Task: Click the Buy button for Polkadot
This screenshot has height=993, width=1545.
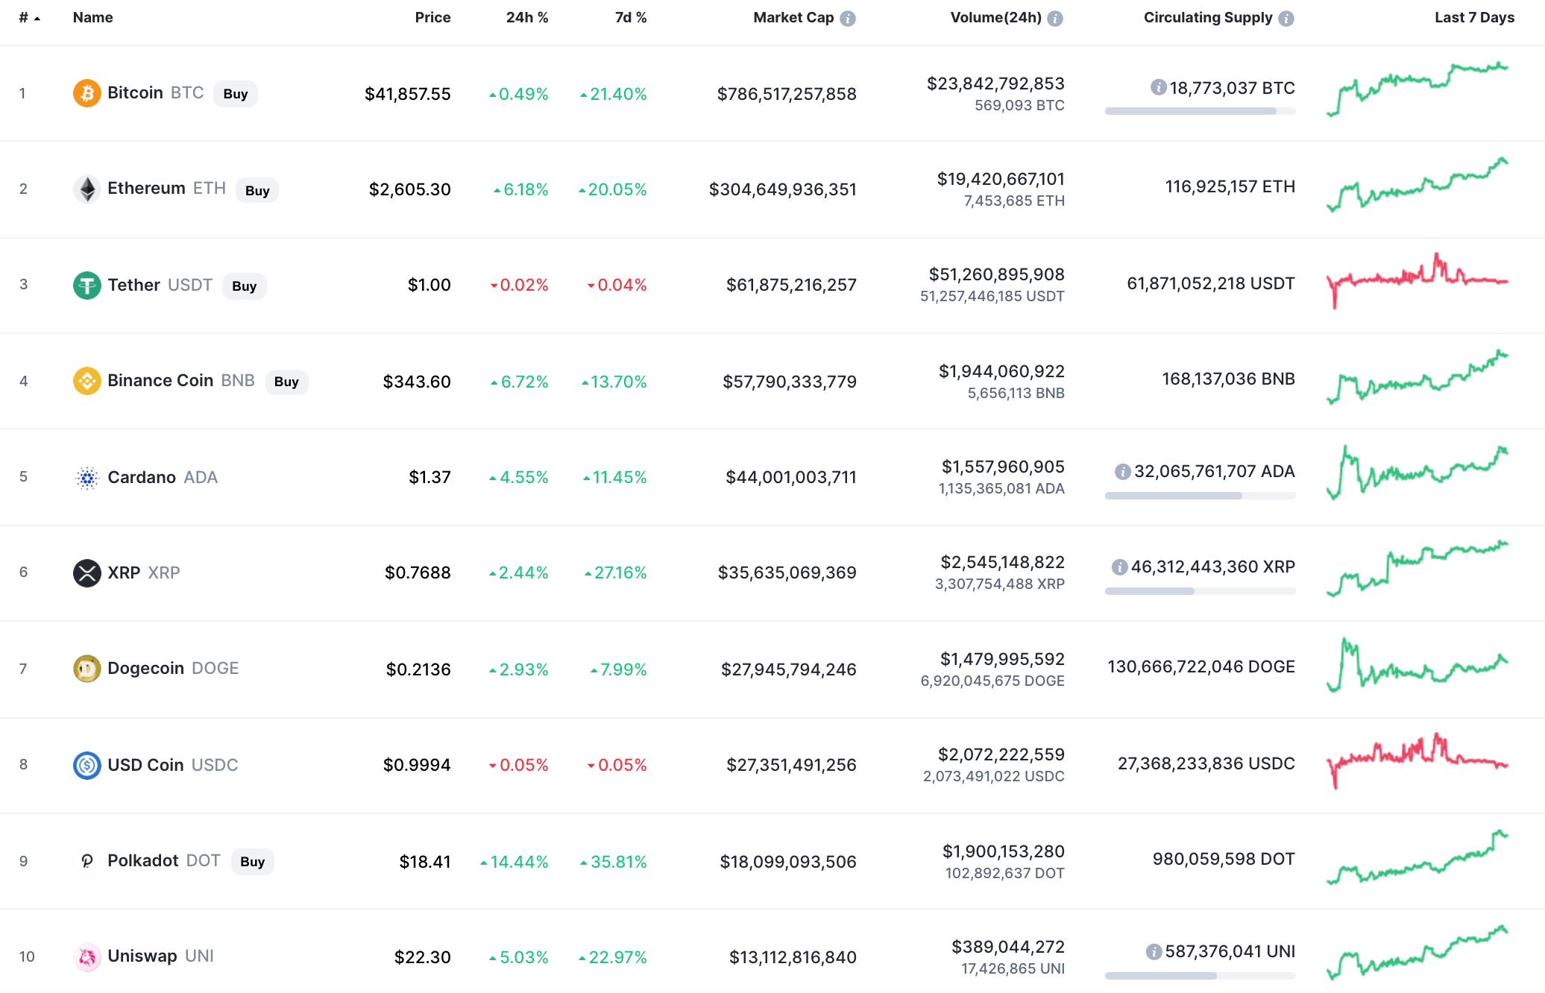Action: pyautogui.click(x=253, y=862)
